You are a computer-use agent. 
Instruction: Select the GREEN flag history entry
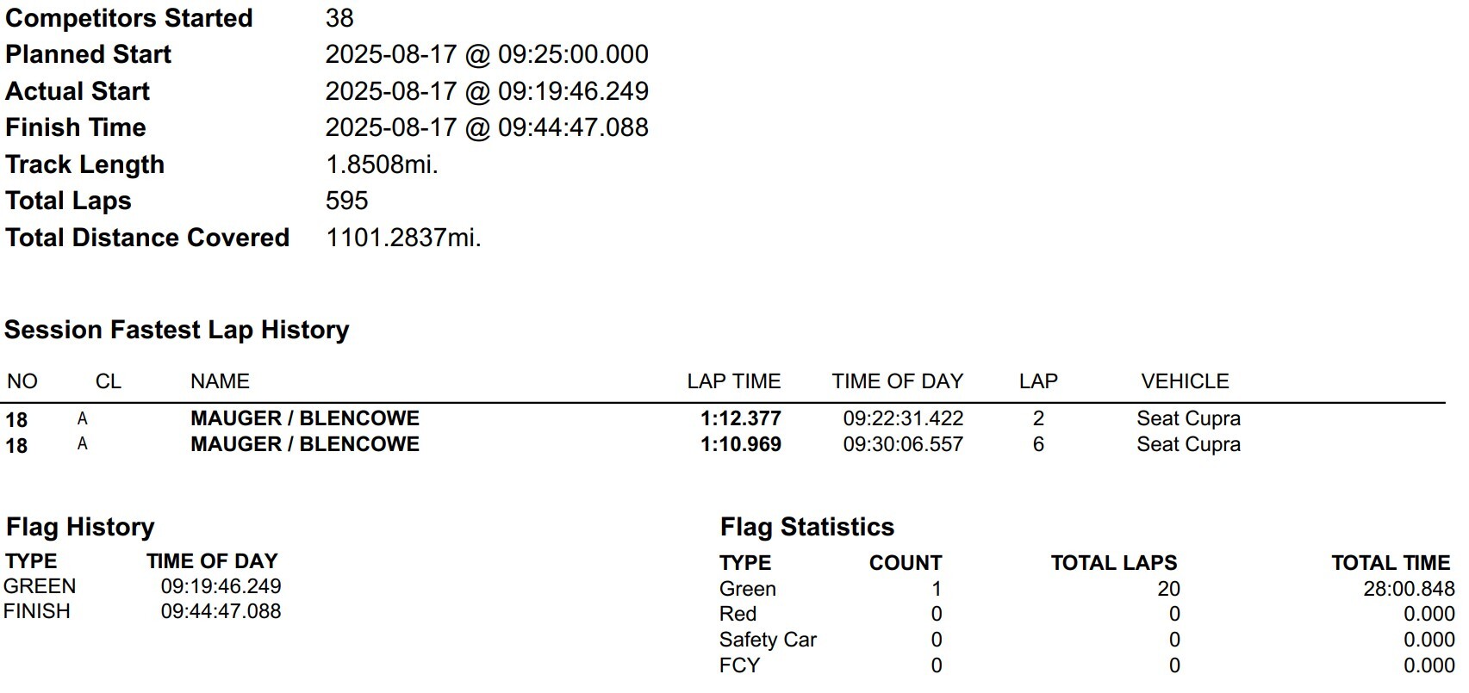[x=40, y=586]
